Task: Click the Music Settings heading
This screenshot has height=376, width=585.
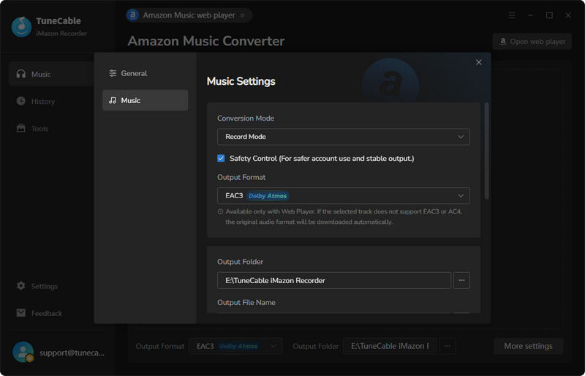Action: tap(241, 81)
